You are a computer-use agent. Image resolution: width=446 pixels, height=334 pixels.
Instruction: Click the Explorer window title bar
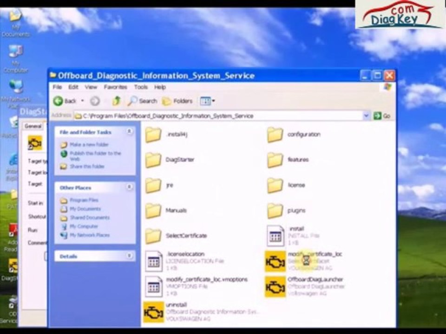[205, 76]
